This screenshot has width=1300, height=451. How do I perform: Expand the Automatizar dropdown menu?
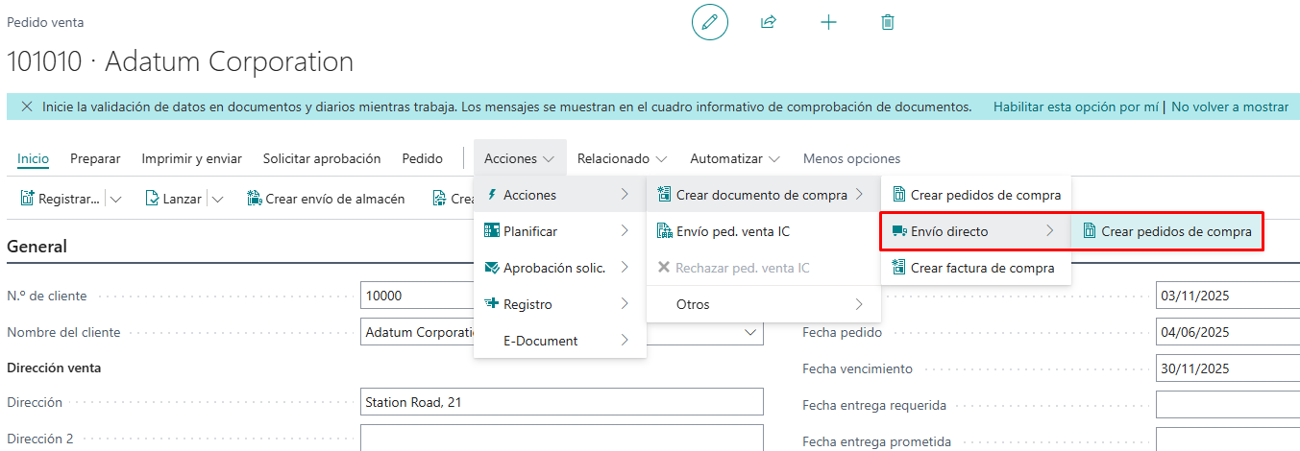point(735,158)
